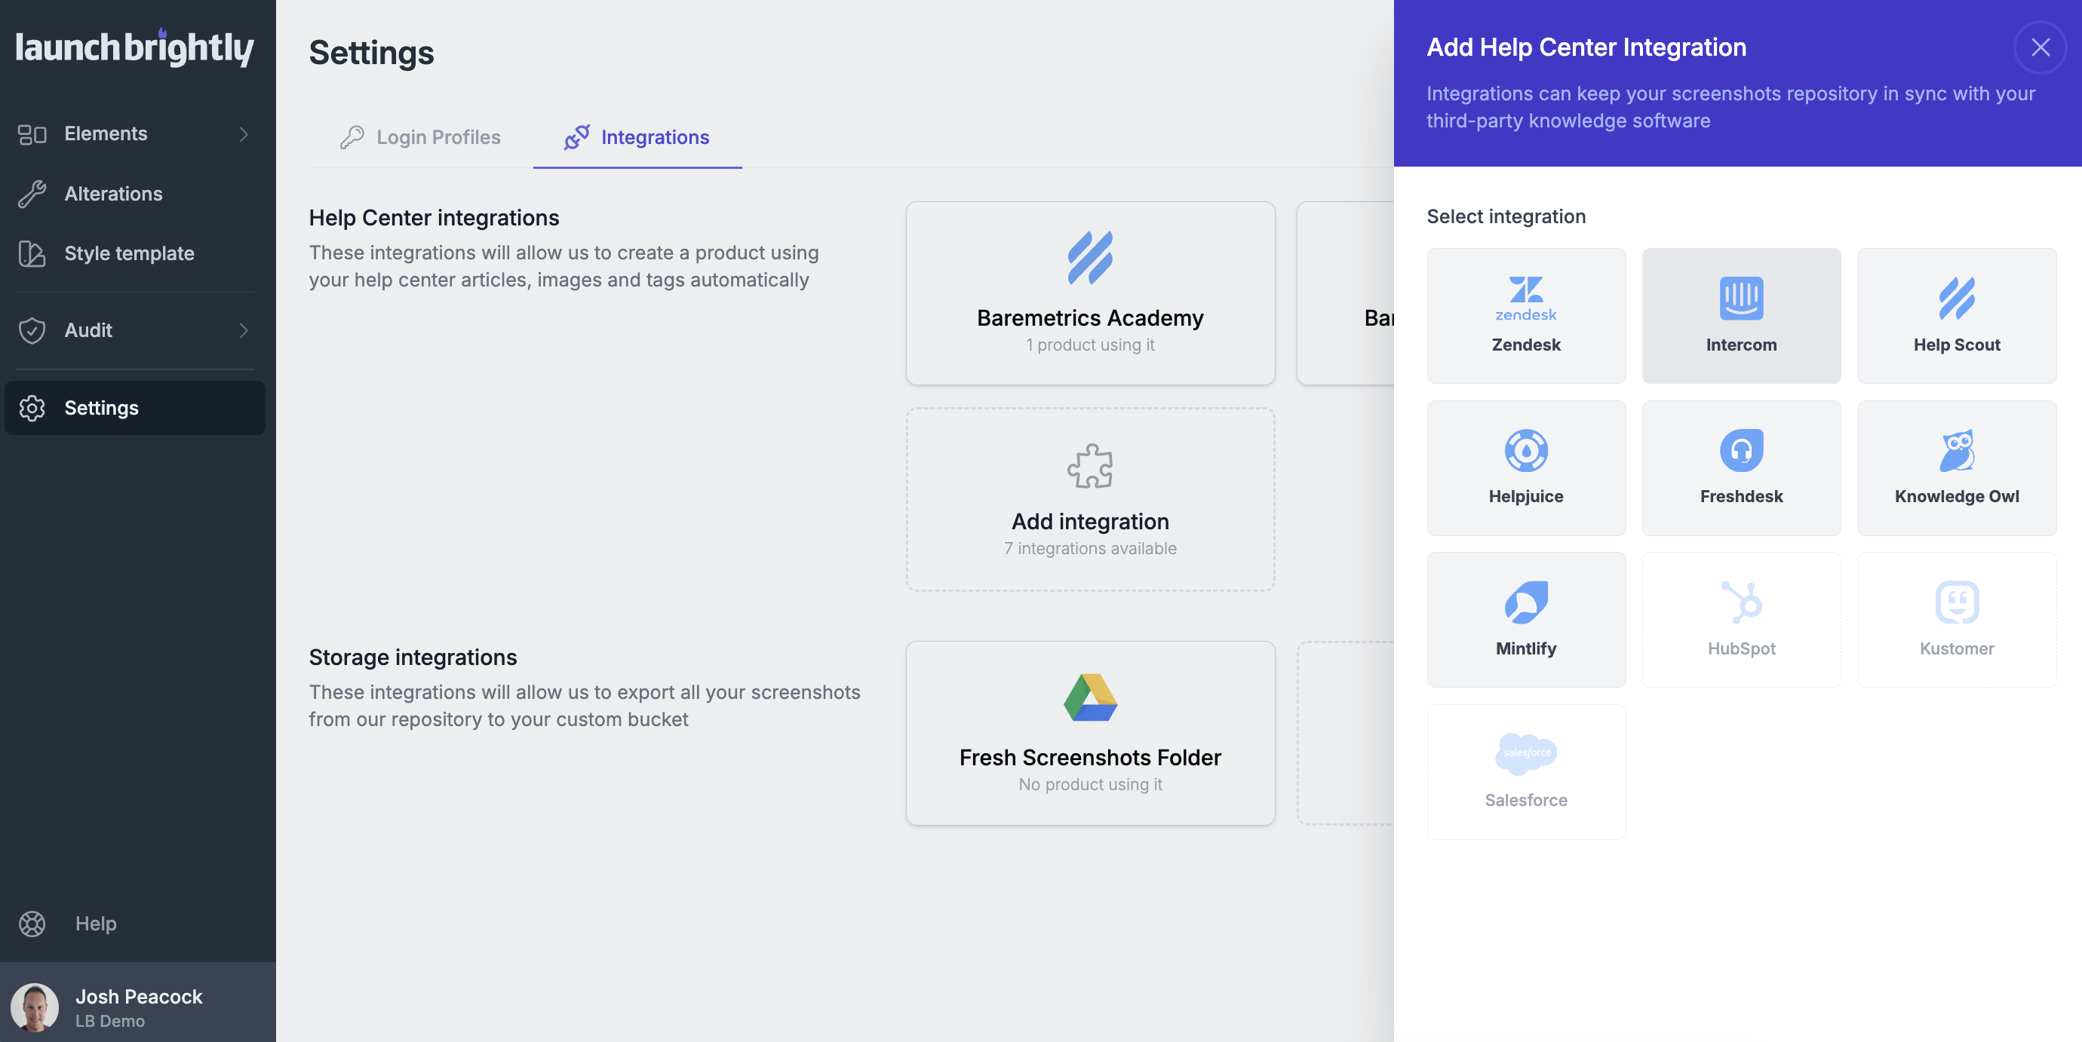Viewport: 2082px width, 1042px height.
Task: Click the dashed add storage integration card
Action: click(x=1346, y=733)
